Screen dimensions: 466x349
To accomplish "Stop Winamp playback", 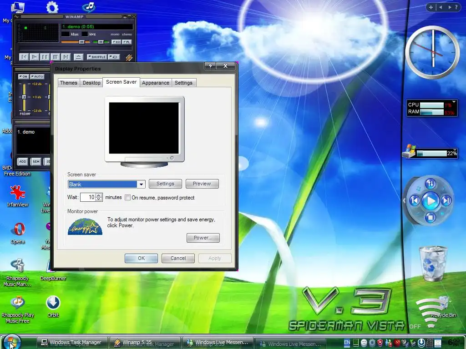I will point(55,57).
